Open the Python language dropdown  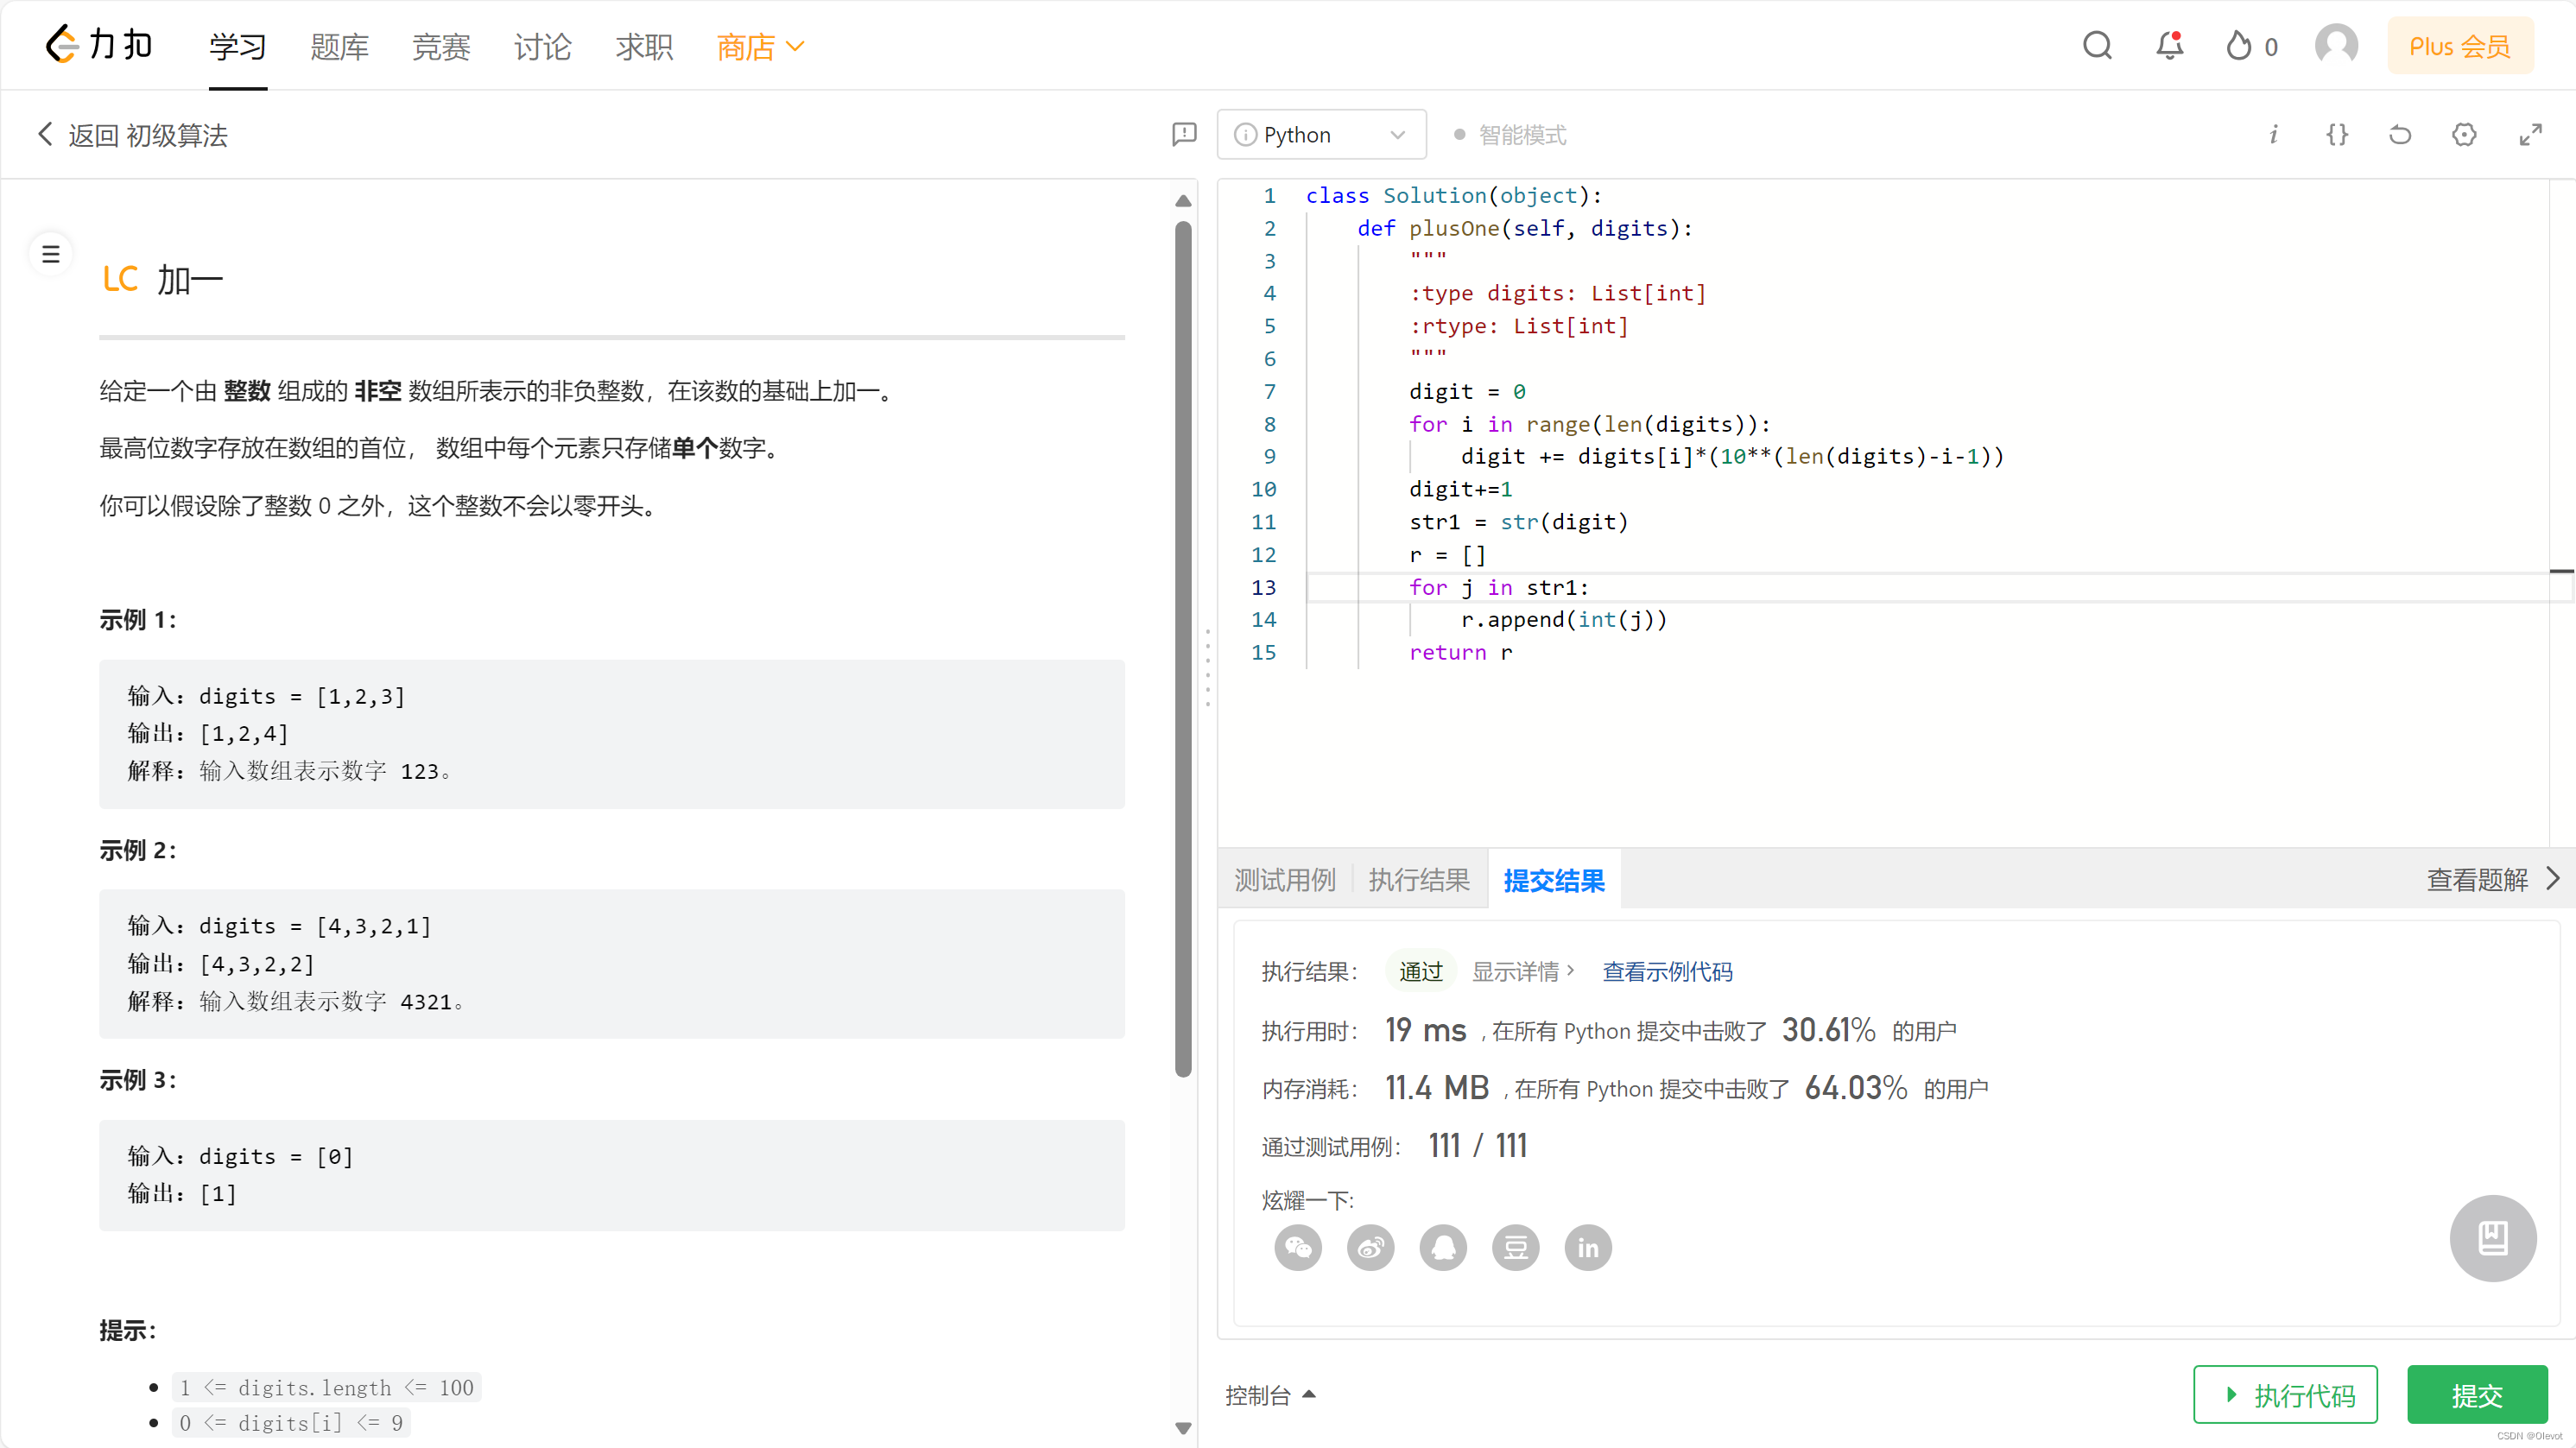(1321, 134)
